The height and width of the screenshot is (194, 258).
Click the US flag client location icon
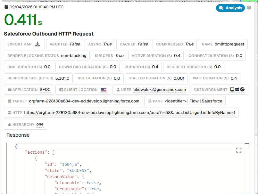click(x=104, y=90)
